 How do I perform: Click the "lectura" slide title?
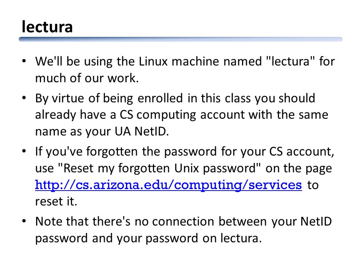click(47, 27)
